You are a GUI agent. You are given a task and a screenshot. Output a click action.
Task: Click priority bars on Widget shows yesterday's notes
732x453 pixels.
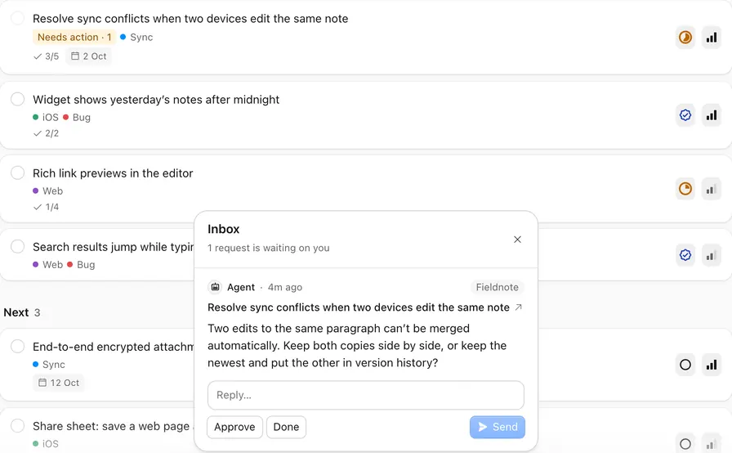711,114
